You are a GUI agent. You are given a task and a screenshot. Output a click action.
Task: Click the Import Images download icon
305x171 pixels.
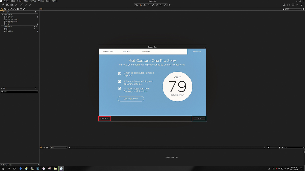3,5
